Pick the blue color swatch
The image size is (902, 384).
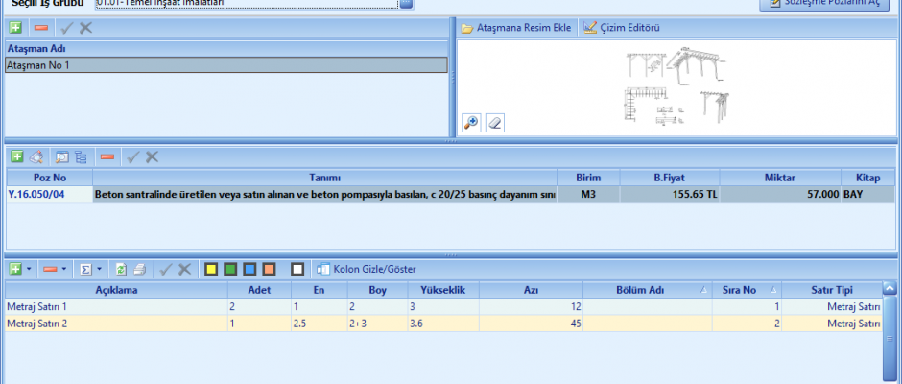pos(249,269)
